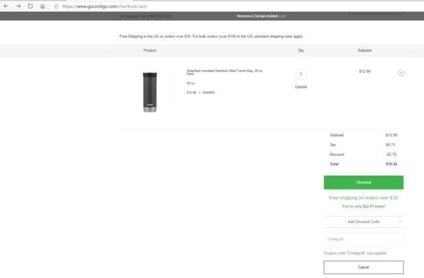Open the browser home page icon
Image resolution: width=424 pixels, height=278 pixels.
42,6
